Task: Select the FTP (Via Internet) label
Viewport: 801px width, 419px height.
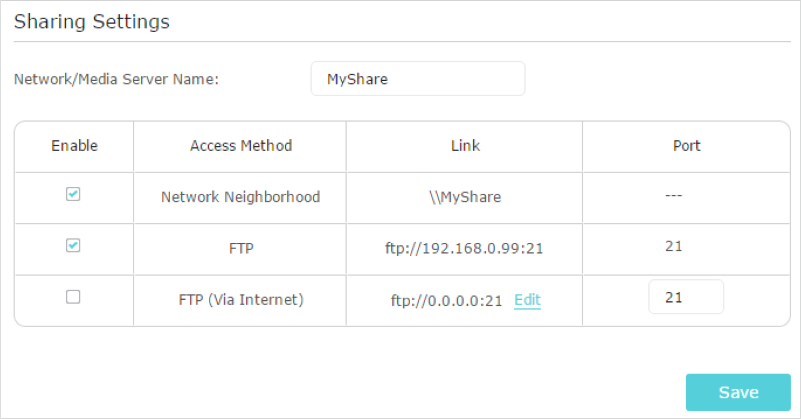Action: point(241,300)
